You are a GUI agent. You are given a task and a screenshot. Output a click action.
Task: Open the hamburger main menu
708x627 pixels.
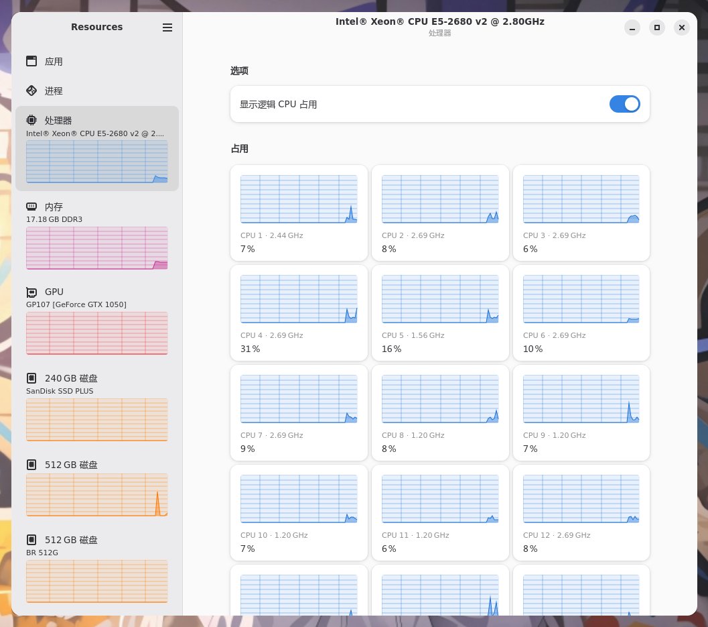(x=167, y=27)
